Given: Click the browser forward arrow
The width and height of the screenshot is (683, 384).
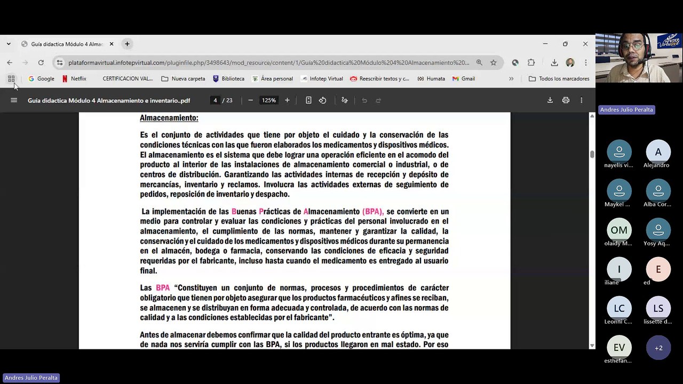Looking at the screenshot, I should (x=25, y=62).
